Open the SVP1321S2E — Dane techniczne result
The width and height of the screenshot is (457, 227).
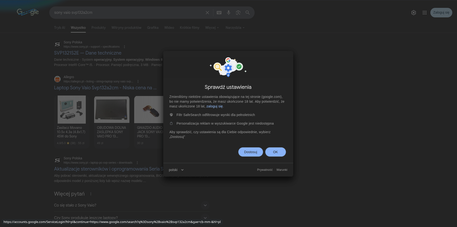pyautogui.click(x=88, y=53)
